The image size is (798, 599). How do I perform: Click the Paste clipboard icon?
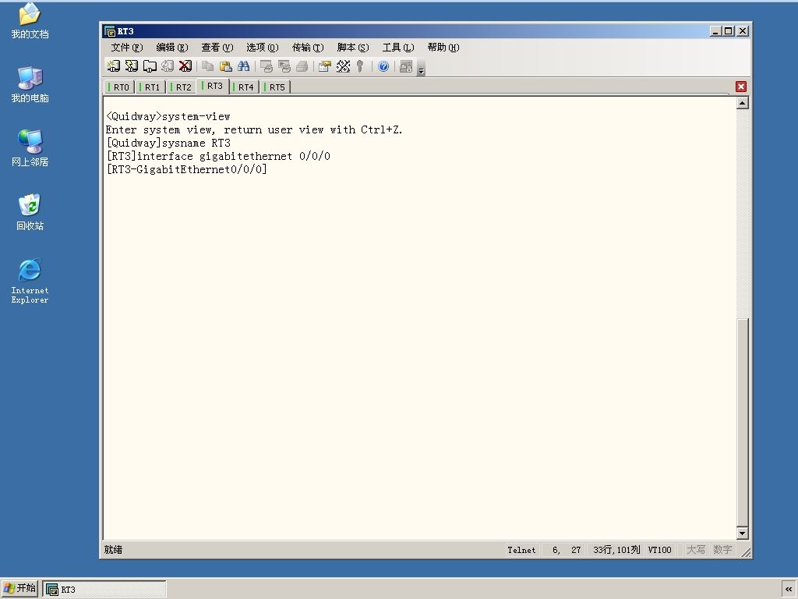point(225,66)
